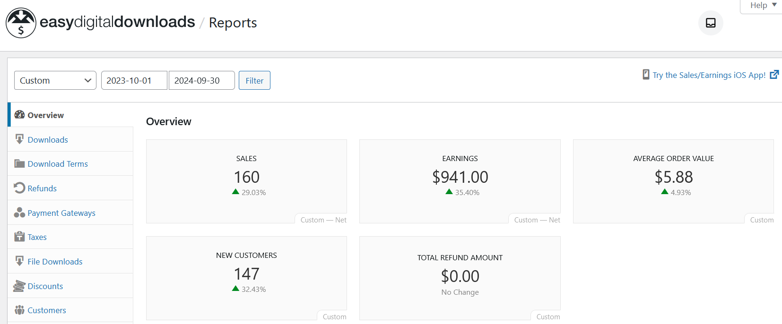Click the Taxes gift-box icon
This screenshot has width=782, height=324.
(19, 237)
